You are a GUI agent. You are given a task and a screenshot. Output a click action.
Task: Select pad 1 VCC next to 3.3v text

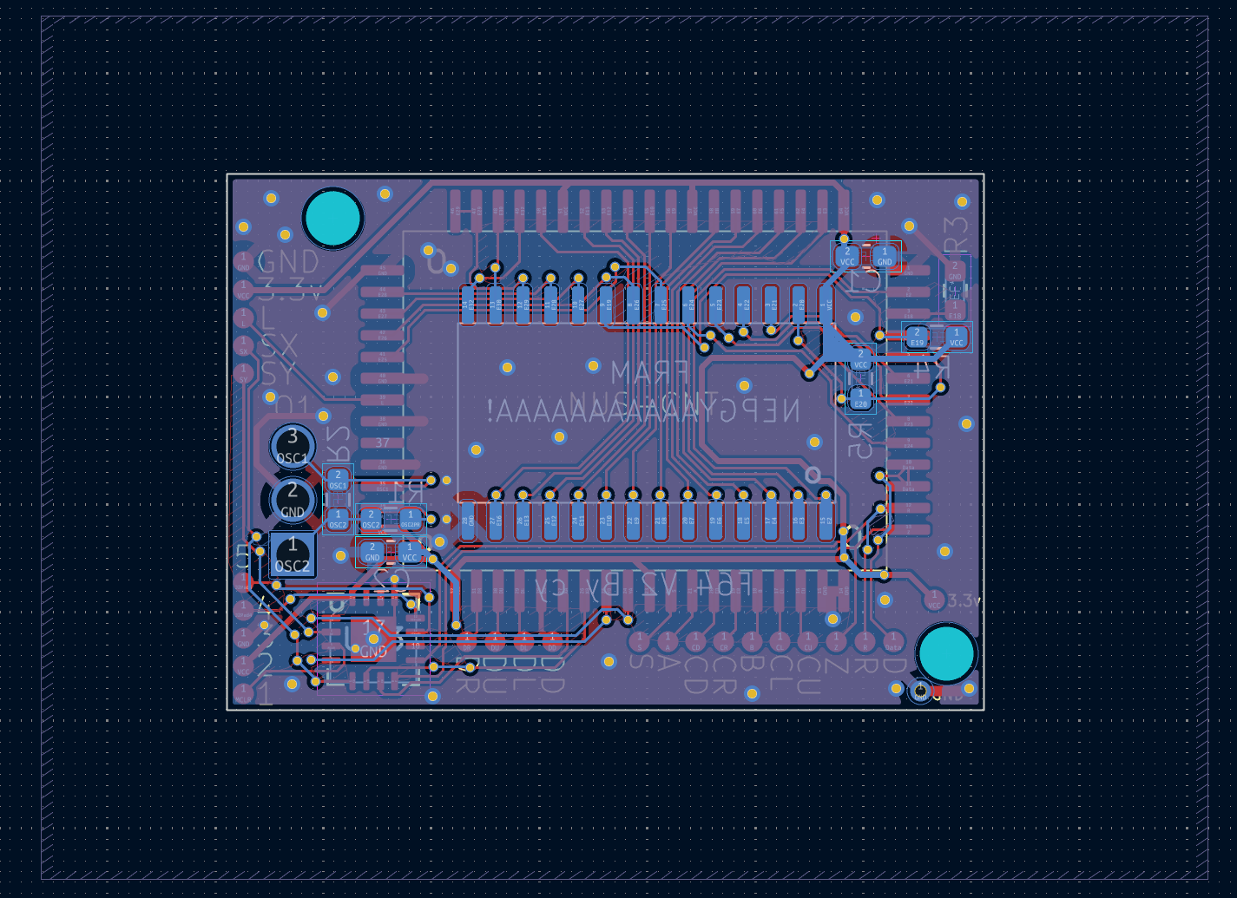coord(934,600)
